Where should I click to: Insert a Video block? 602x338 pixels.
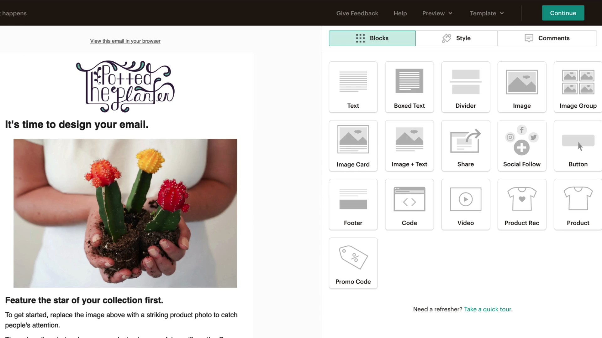[465, 204]
